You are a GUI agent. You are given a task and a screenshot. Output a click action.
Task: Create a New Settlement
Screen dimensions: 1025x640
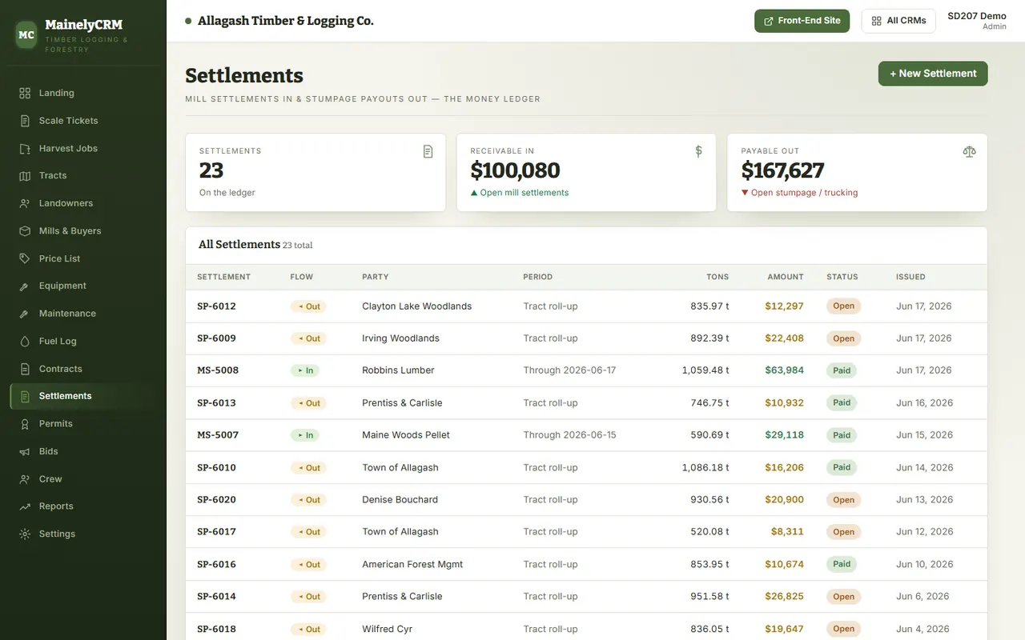click(933, 74)
